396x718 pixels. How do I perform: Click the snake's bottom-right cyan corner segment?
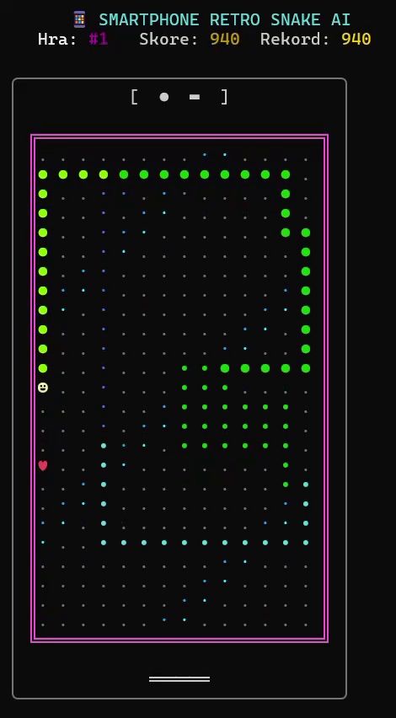(306, 543)
